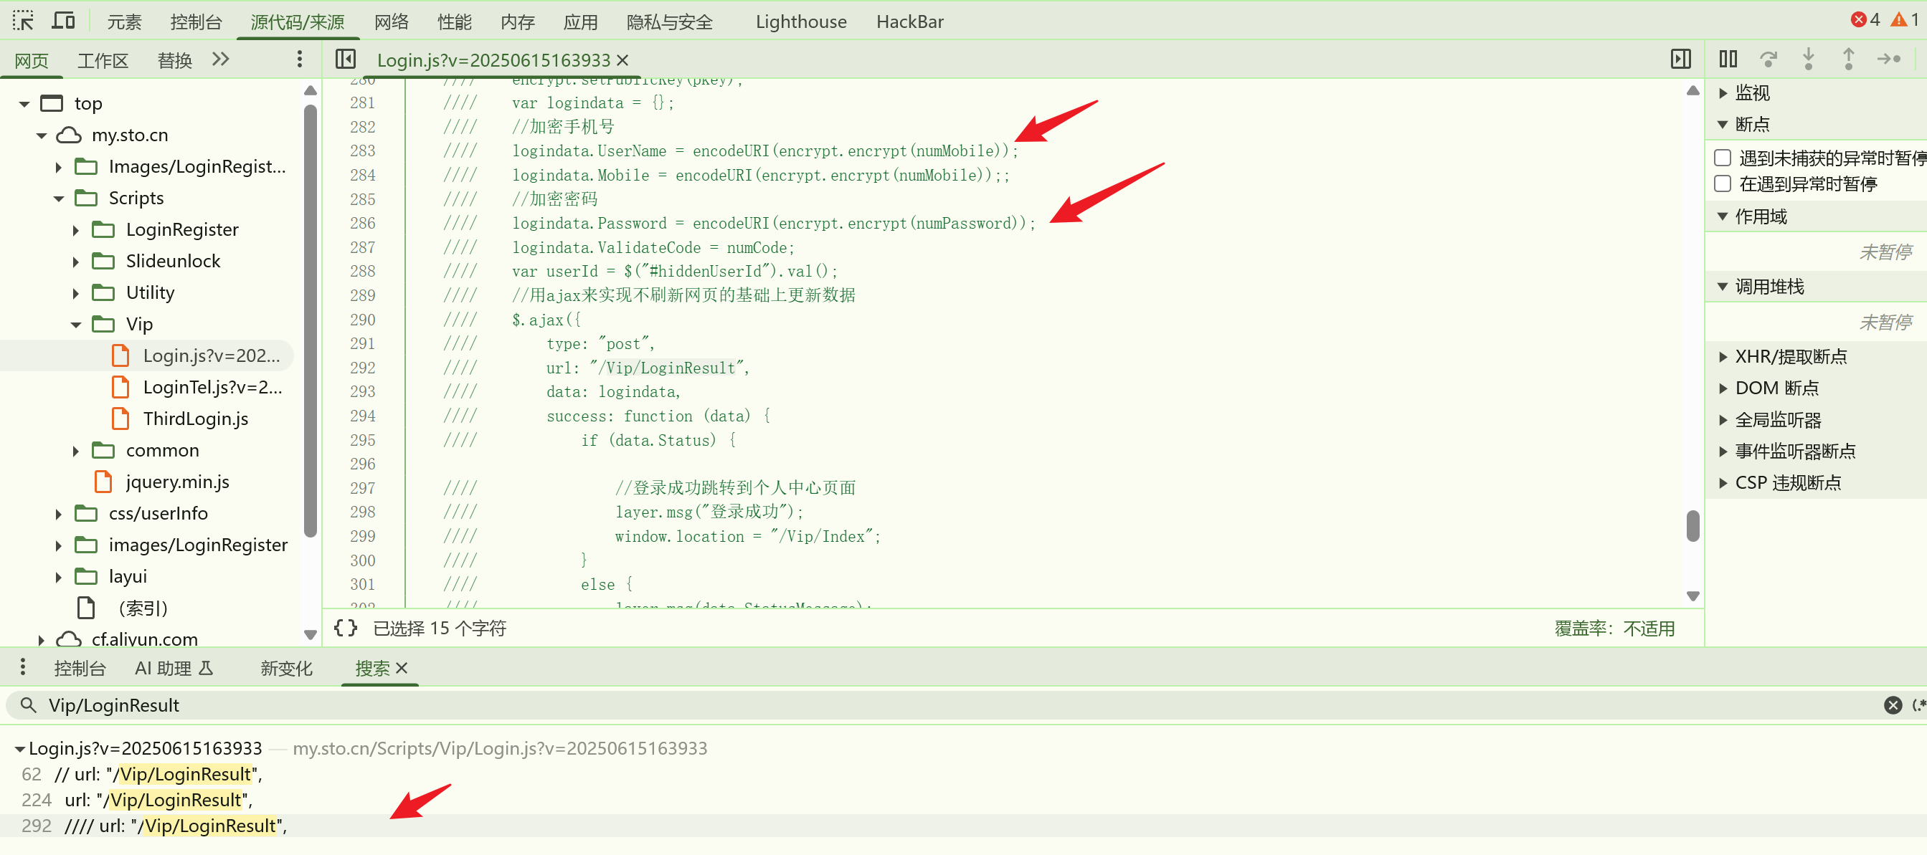Click the step into next function call icon

[1809, 59]
